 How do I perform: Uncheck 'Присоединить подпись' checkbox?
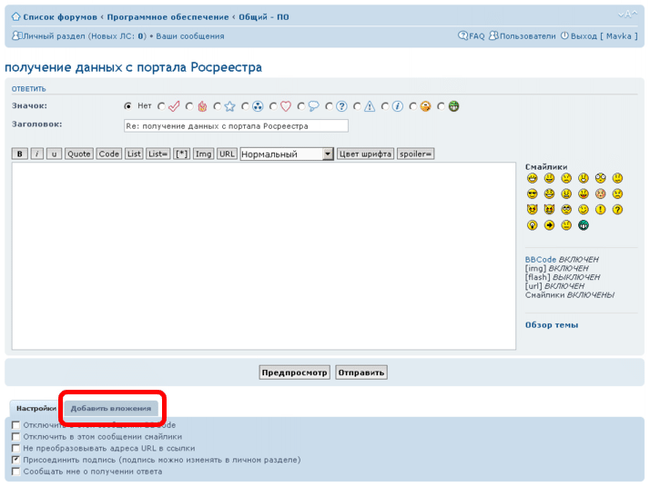click(x=15, y=460)
